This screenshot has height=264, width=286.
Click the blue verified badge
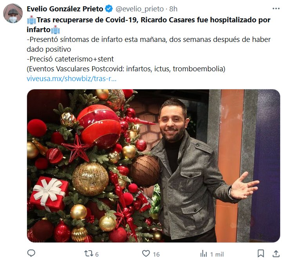point(110,9)
